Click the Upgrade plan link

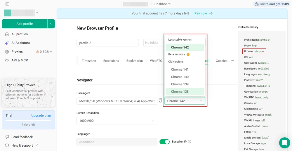pyautogui.click(x=41, y=115)
